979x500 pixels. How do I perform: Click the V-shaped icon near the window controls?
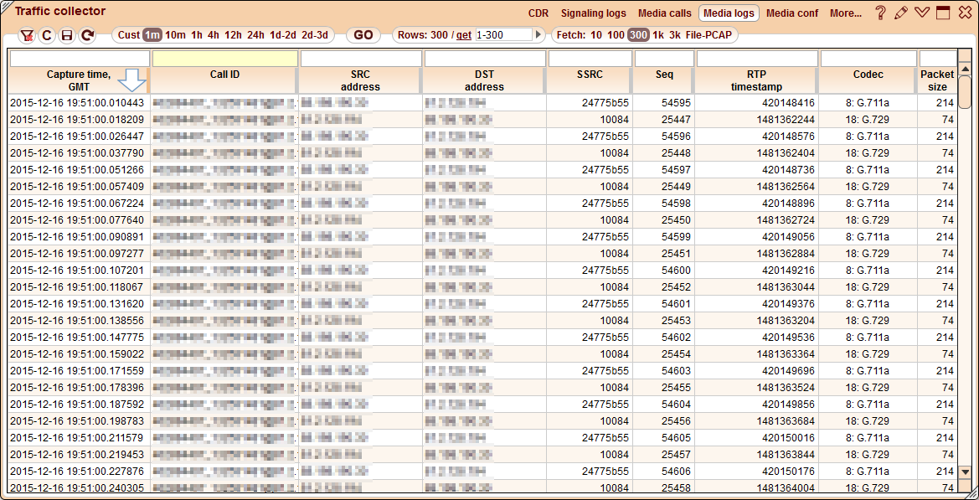[921, 13]
